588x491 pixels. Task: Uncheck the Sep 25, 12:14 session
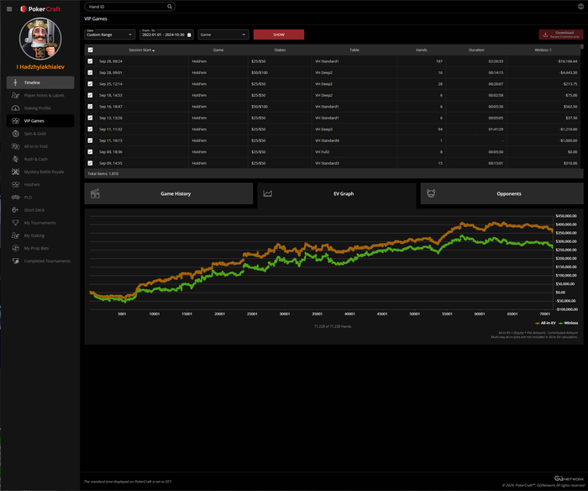(91, 84)
